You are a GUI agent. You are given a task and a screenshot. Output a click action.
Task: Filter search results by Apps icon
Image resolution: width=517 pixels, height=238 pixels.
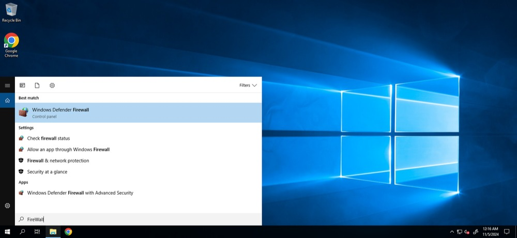pos(22,85)
